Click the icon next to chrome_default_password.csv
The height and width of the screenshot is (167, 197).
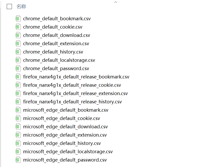[x=18, y=69]
